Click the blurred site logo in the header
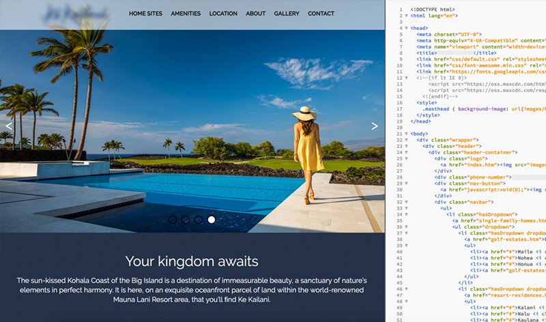This screenshot has width=546, height=322. click(75, 14)
